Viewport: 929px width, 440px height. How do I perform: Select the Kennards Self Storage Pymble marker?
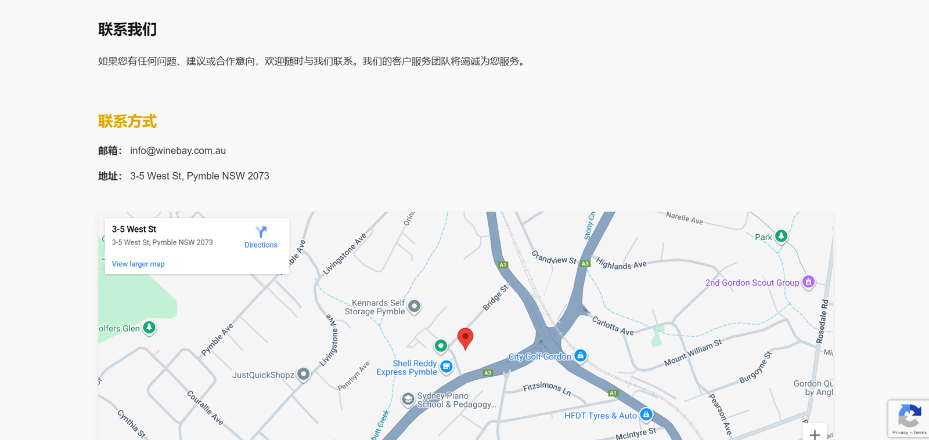coord(414,306)
